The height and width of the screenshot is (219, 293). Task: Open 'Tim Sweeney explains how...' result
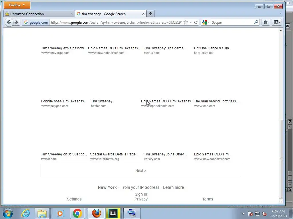(x=64, y=48)
